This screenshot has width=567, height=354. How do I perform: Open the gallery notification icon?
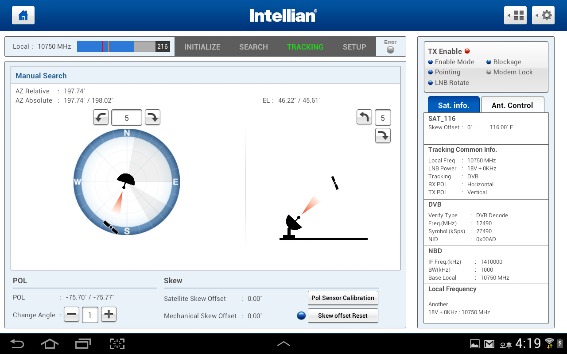point(474,344)
